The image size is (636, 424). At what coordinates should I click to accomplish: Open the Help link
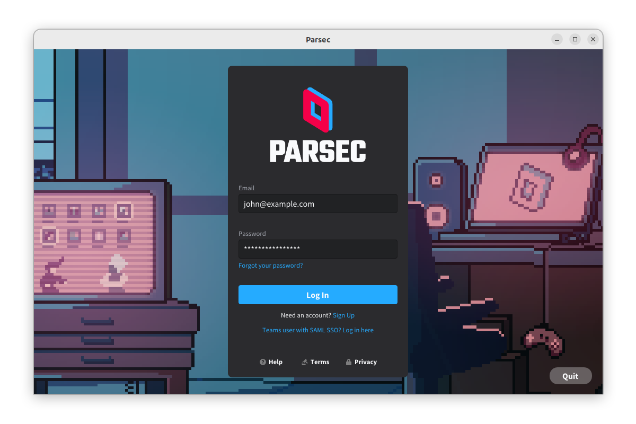point(271,362)
